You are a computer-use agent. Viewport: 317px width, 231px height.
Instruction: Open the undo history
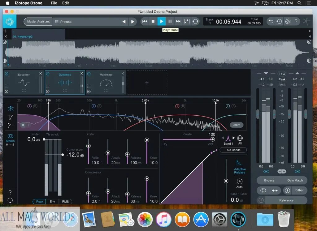pos(279,21)
